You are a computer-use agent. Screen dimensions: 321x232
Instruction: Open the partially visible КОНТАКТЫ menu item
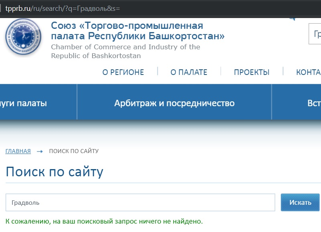point(308,73)
